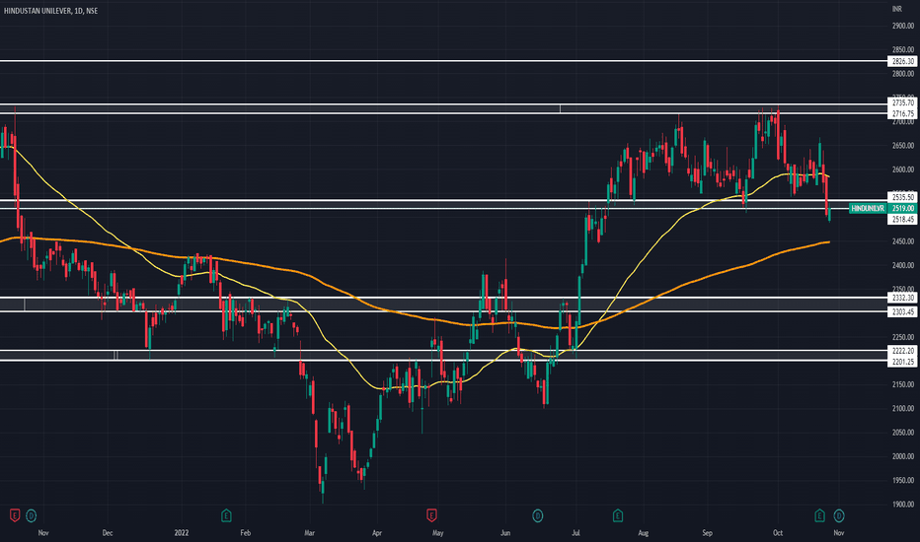Screen dimensions: 920x542
Task: Open the green earnings marker after Oct 2022
Action: 819,515
